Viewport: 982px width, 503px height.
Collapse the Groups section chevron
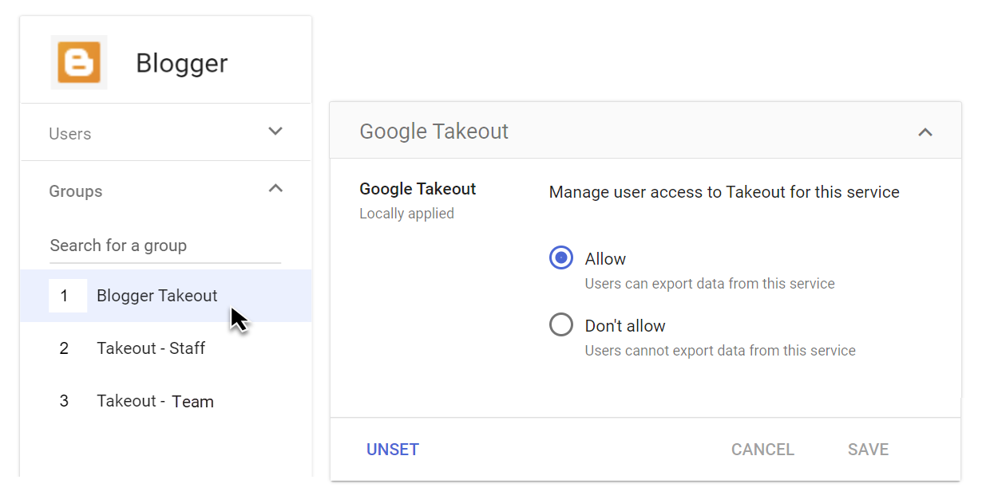(275, 189)
